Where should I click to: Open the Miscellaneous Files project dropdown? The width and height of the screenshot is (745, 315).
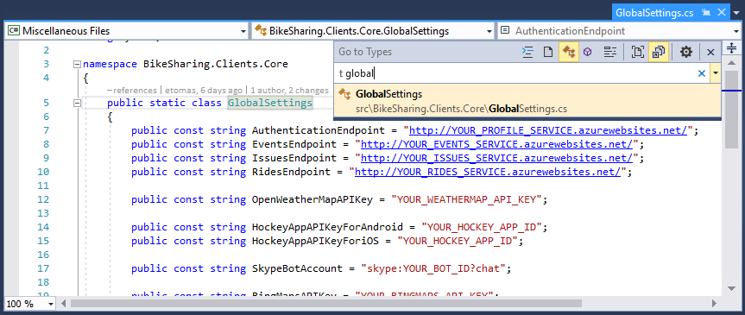tap(126, 31)
